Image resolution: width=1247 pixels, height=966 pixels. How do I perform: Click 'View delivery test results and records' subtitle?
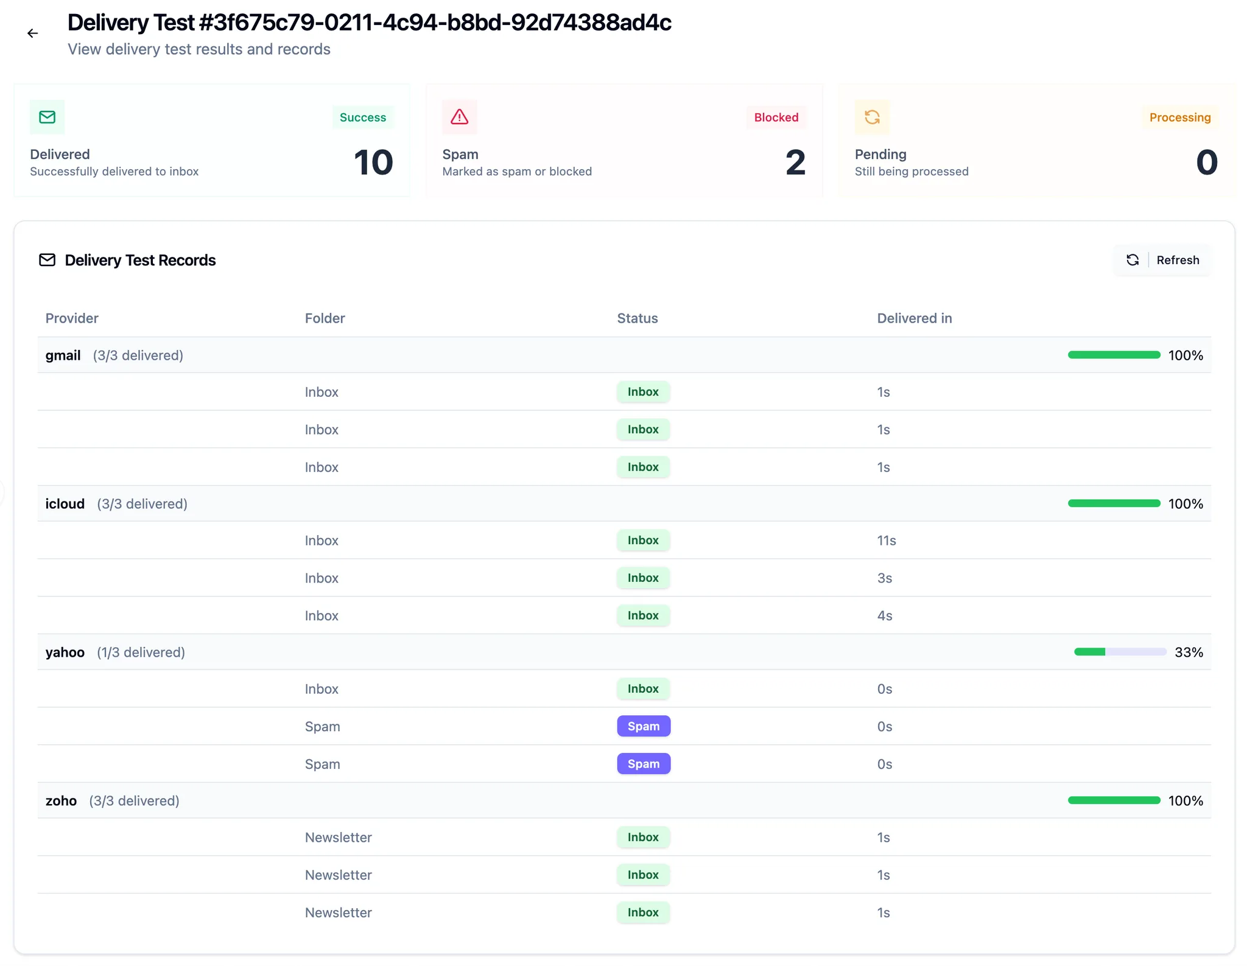pos(199,49)
